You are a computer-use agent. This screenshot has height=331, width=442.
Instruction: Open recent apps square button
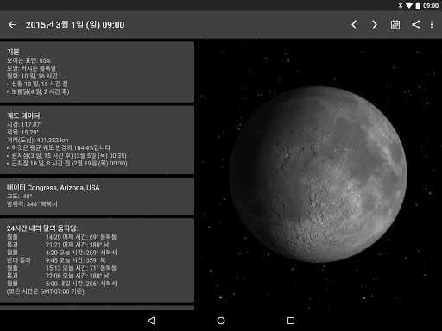tap(291, 321)
